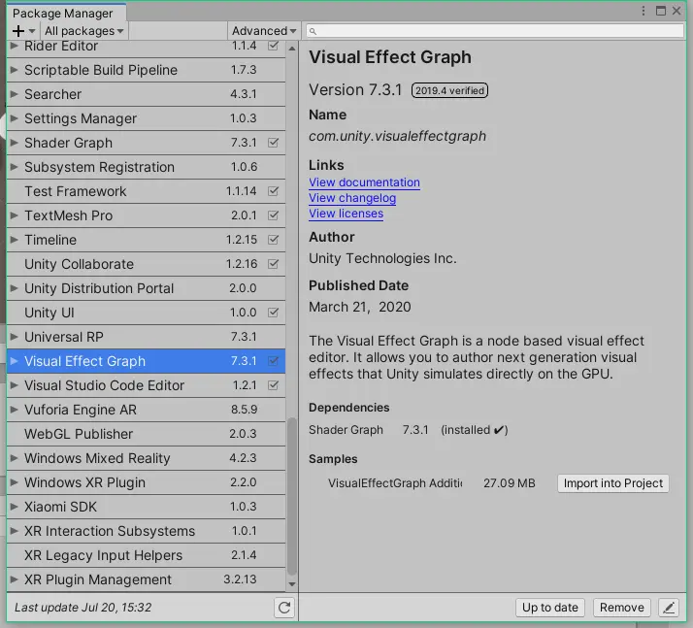The height and width of the screenshot is (628, 693).
Task: Expand the Scriptable Build Pipeline versions
Action: tap(15, 70)
